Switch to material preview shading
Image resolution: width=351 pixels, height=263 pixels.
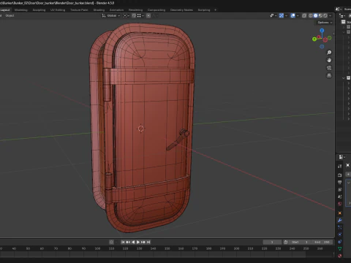point(320,15)
